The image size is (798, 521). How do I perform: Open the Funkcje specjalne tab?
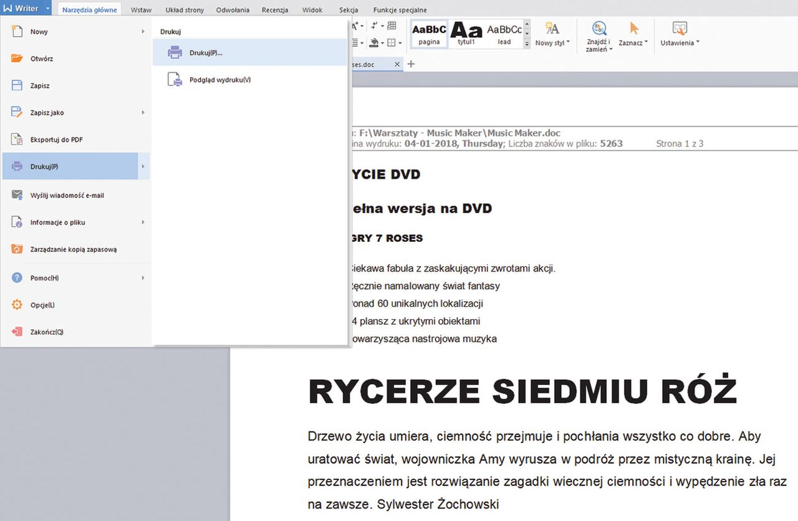click(400, 10)
